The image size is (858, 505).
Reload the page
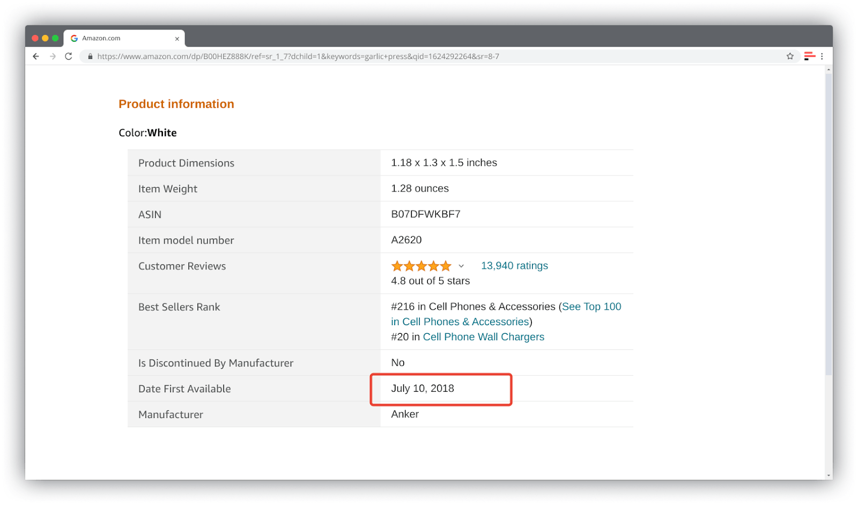pyautogui.click(x=69, y=56)
